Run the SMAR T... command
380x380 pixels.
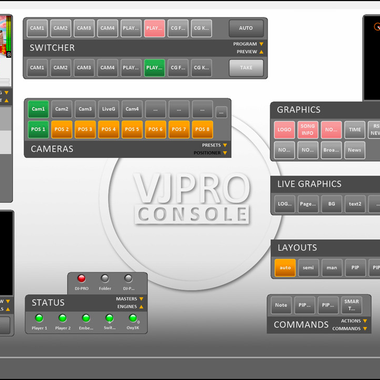(x=352, y=305)
